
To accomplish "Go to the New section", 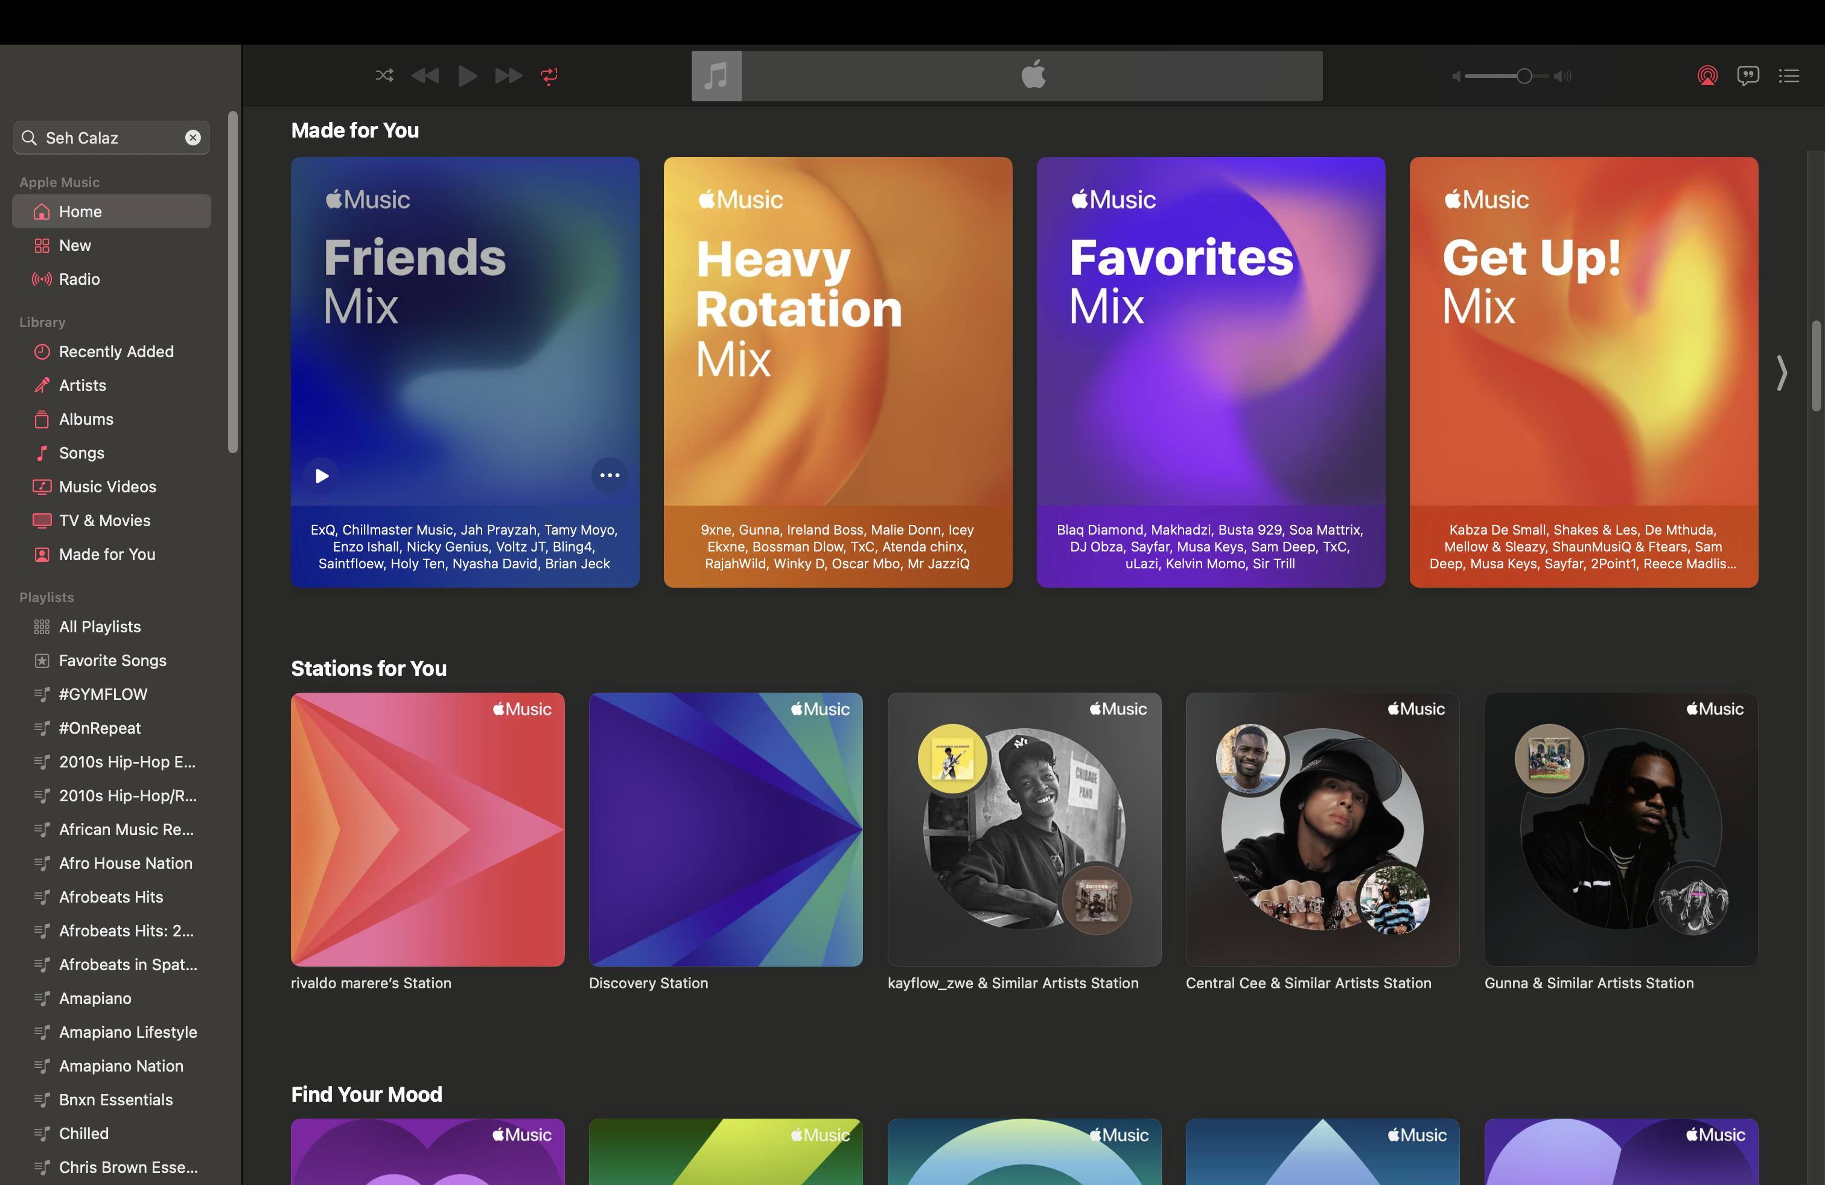I will click(x=74, y=246).
